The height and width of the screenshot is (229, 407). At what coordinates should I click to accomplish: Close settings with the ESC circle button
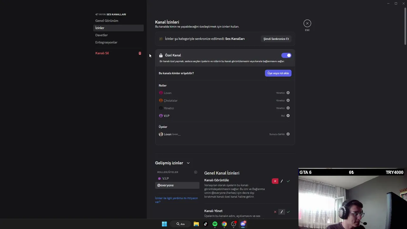click(x=307, y=23)
